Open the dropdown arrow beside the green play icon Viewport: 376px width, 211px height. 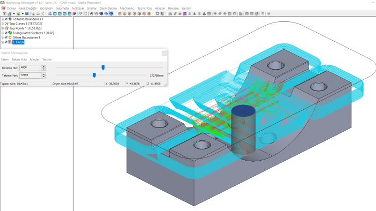[x=23, y=14]
